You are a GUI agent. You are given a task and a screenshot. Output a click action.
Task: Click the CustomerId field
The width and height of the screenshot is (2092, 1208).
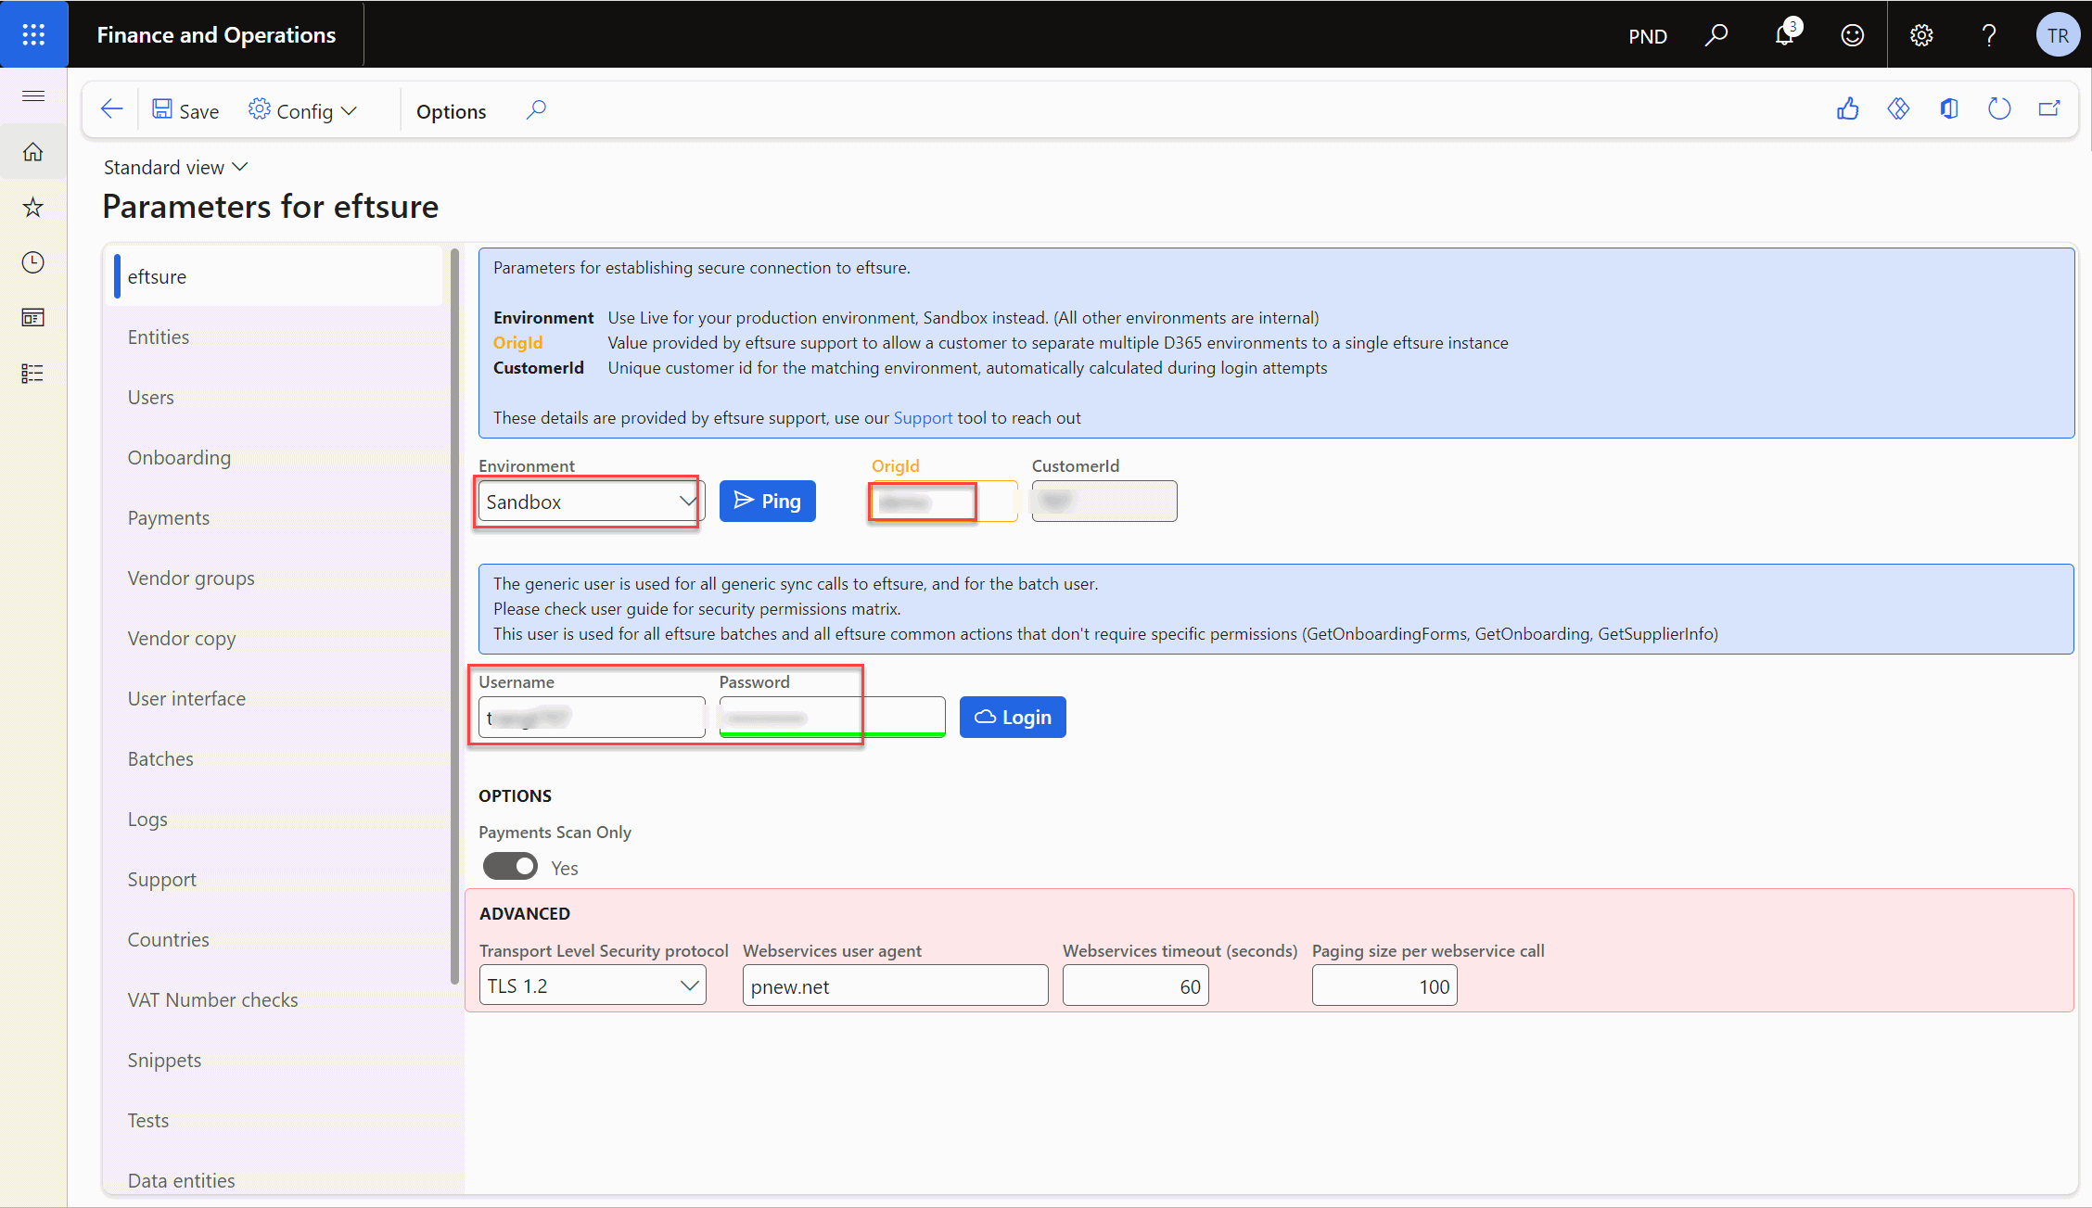pos(1104,502)
